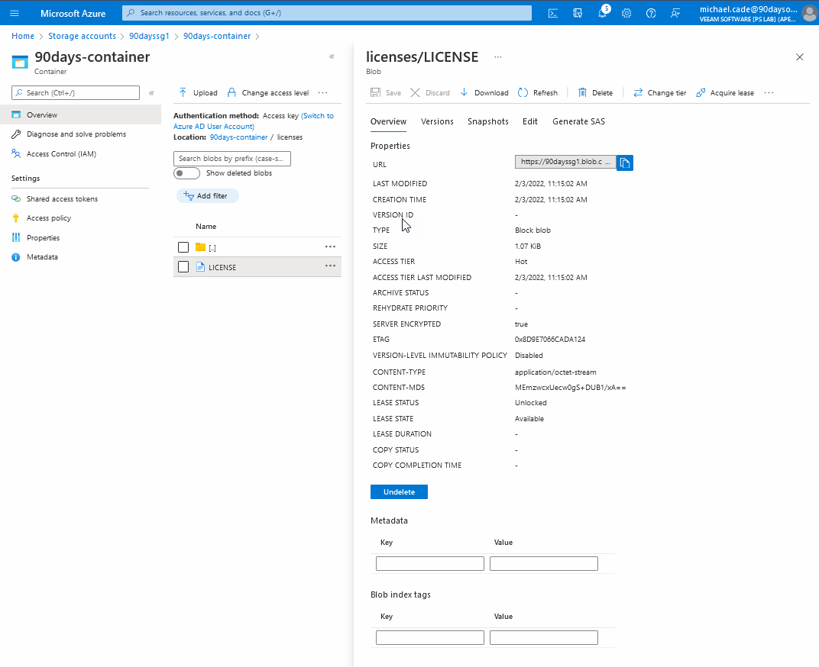Switch to the Versions tab
819x667 pixels.
click(x=437, y=121)
